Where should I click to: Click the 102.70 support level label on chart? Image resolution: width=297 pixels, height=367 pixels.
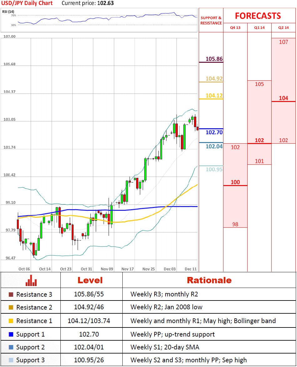point(214,132)
